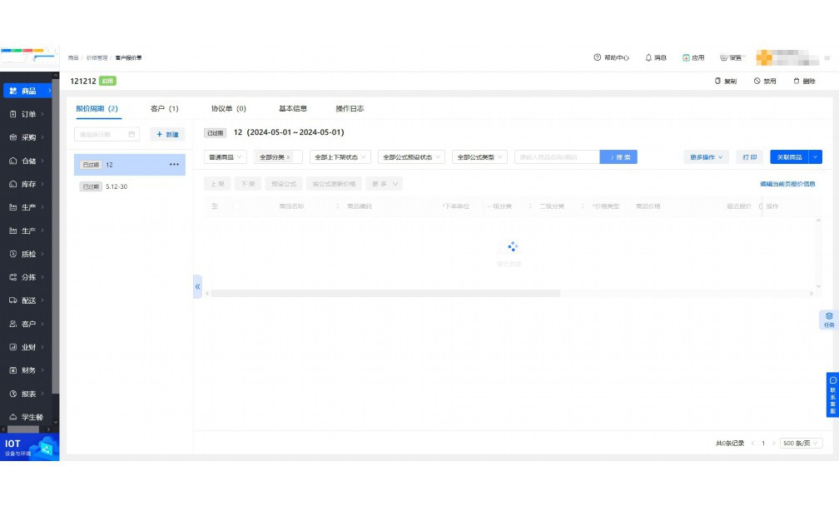Collapse the sidebar with the « arrow
This screenshot has height=506, width=839.
click(x=197, y=286)
